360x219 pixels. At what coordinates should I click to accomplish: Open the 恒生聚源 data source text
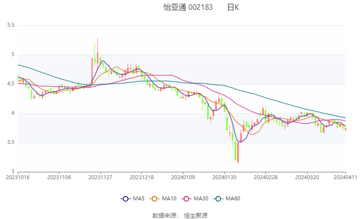[x=195, y=215]
